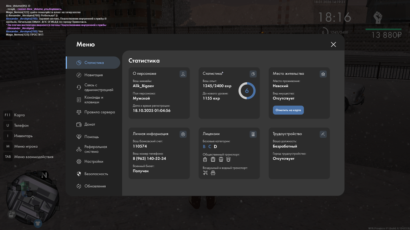Click the airplane license icon
Screen dimensions: 410x230
pyautogui.click(x=205, y=172)
